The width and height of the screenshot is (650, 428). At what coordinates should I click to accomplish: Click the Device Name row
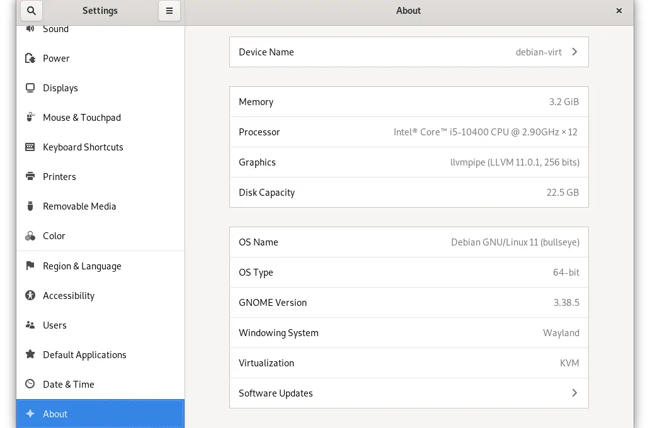point(408,52)
